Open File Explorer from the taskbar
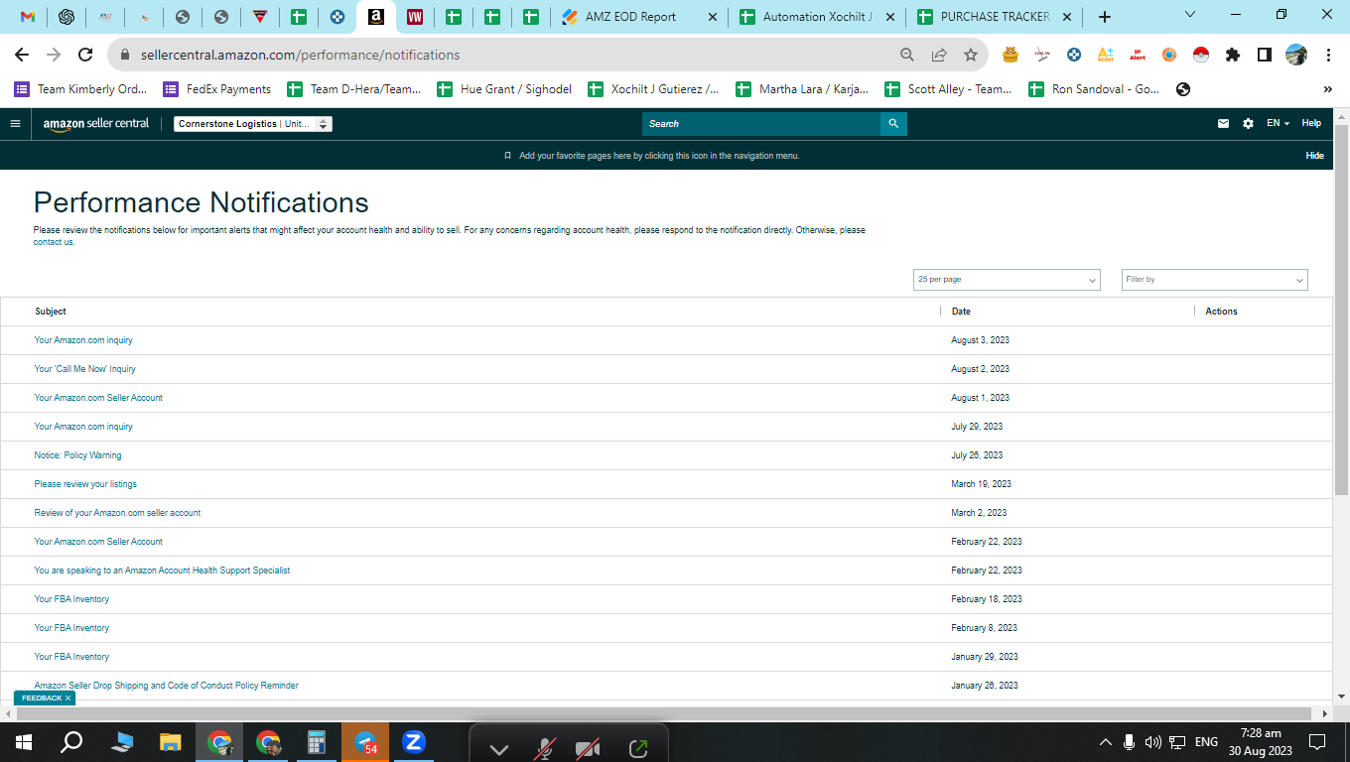This screenshot has height=762, width=1350. [171, 742]
